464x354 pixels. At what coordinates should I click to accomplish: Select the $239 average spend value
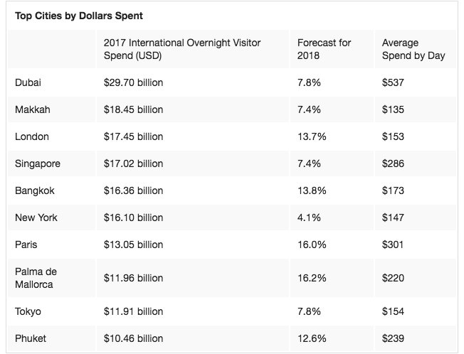(x=393, y=338)
